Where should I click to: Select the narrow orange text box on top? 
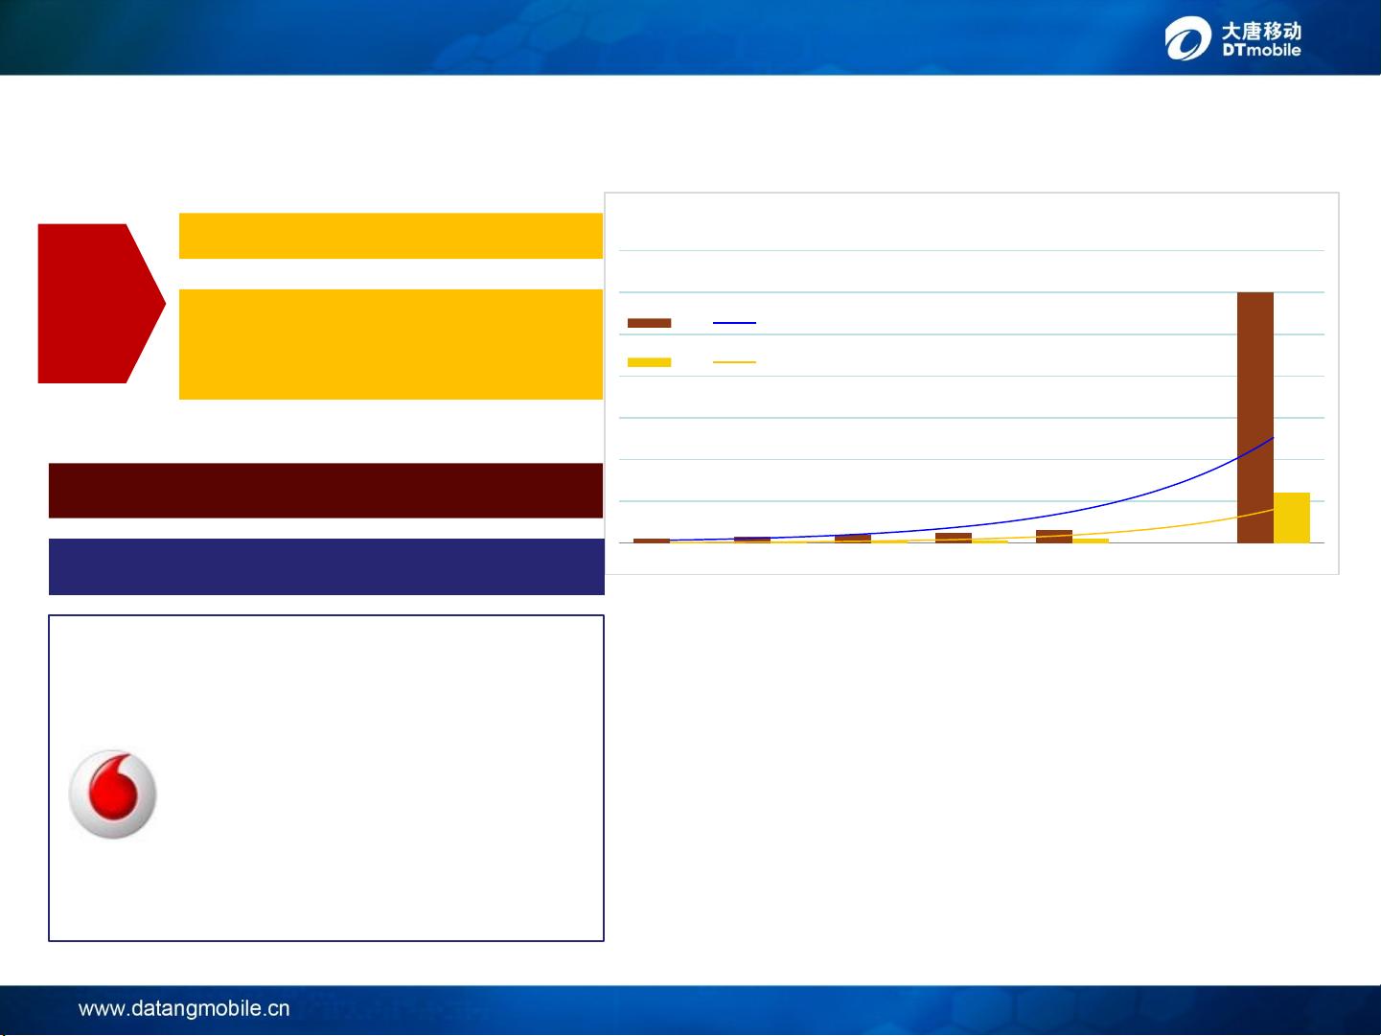pos(391,236)
